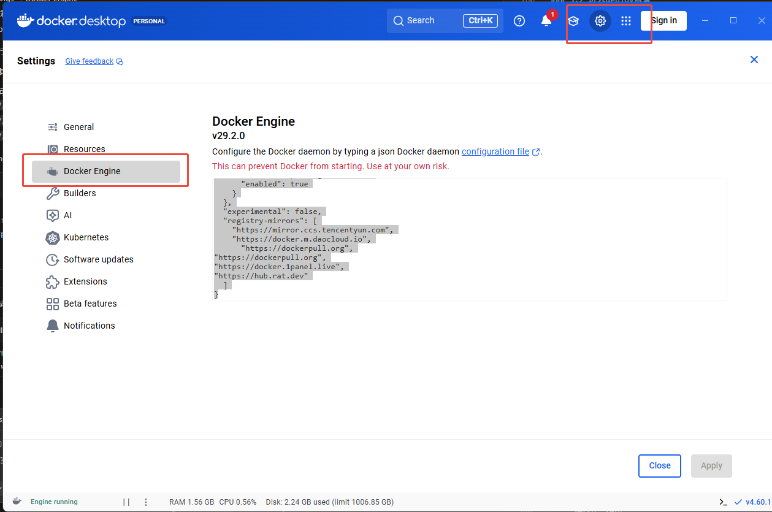Viewport: 772px width, 512px height.
Task: Click the Disk usage status text
Action: tap(330, 502)
